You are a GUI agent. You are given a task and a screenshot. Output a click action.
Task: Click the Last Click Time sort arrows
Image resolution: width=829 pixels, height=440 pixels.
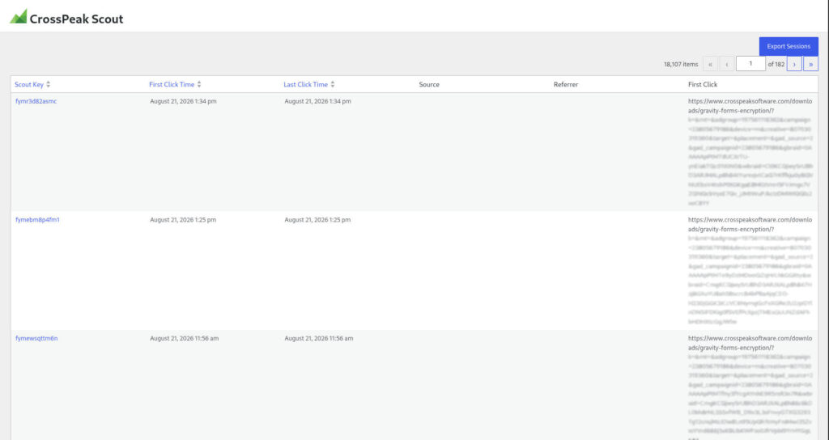tap(333, 84)
